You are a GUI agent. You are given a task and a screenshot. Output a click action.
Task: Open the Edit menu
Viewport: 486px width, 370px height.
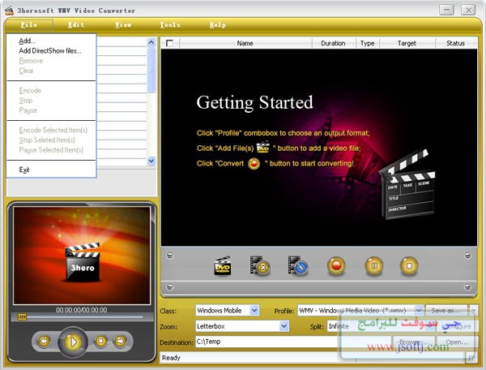(x=76, y=25)
